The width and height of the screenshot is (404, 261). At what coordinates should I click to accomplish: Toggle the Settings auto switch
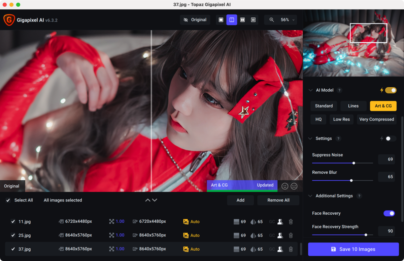click(391, 138)
